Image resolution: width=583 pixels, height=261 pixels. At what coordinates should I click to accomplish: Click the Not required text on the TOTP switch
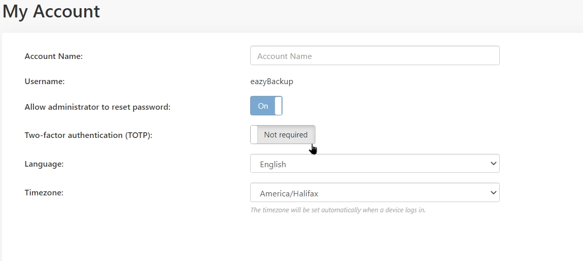click(286, 135)
